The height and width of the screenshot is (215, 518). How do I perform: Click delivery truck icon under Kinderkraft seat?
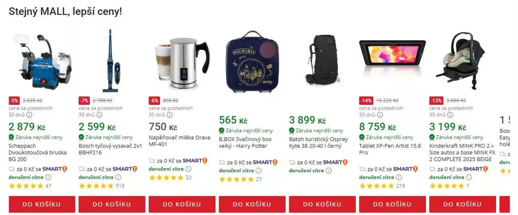tap(433, 169)
